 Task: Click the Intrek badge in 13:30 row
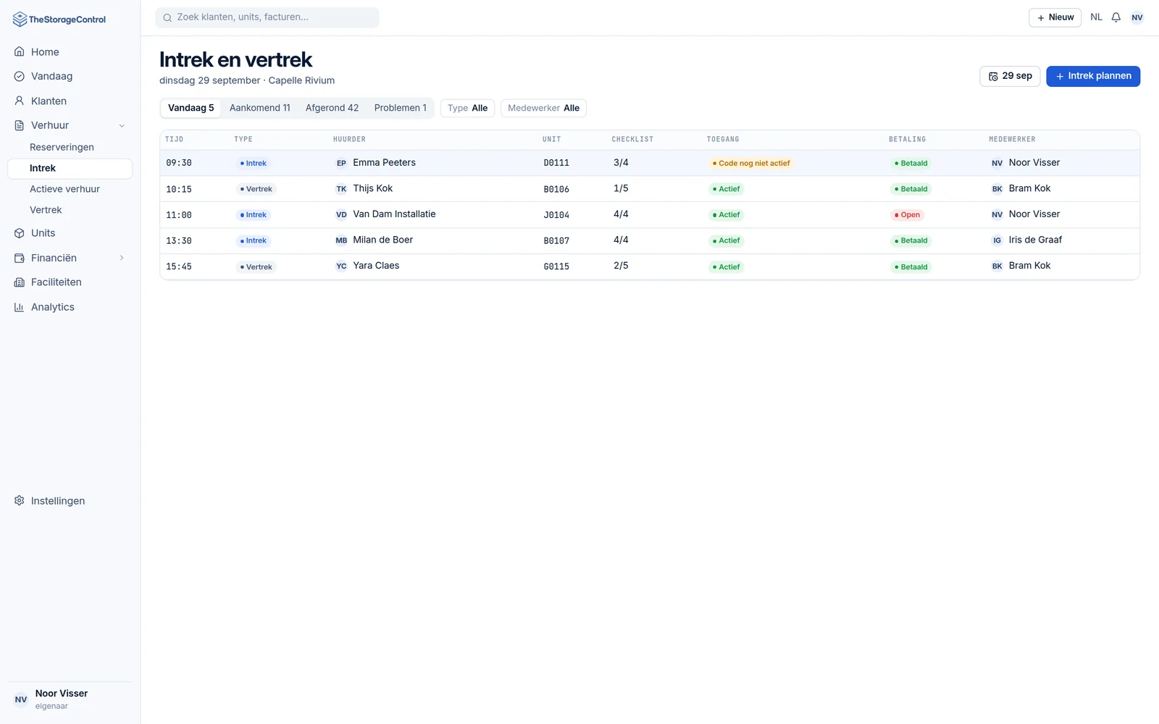click(x=253, y=240)
